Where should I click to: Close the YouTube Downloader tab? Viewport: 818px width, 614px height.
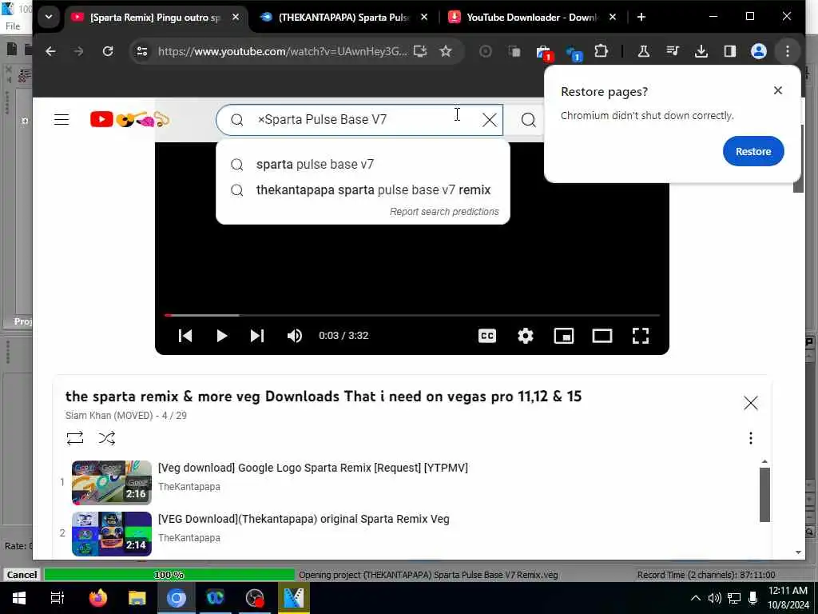pyautogui.click(x=613, y=18)
